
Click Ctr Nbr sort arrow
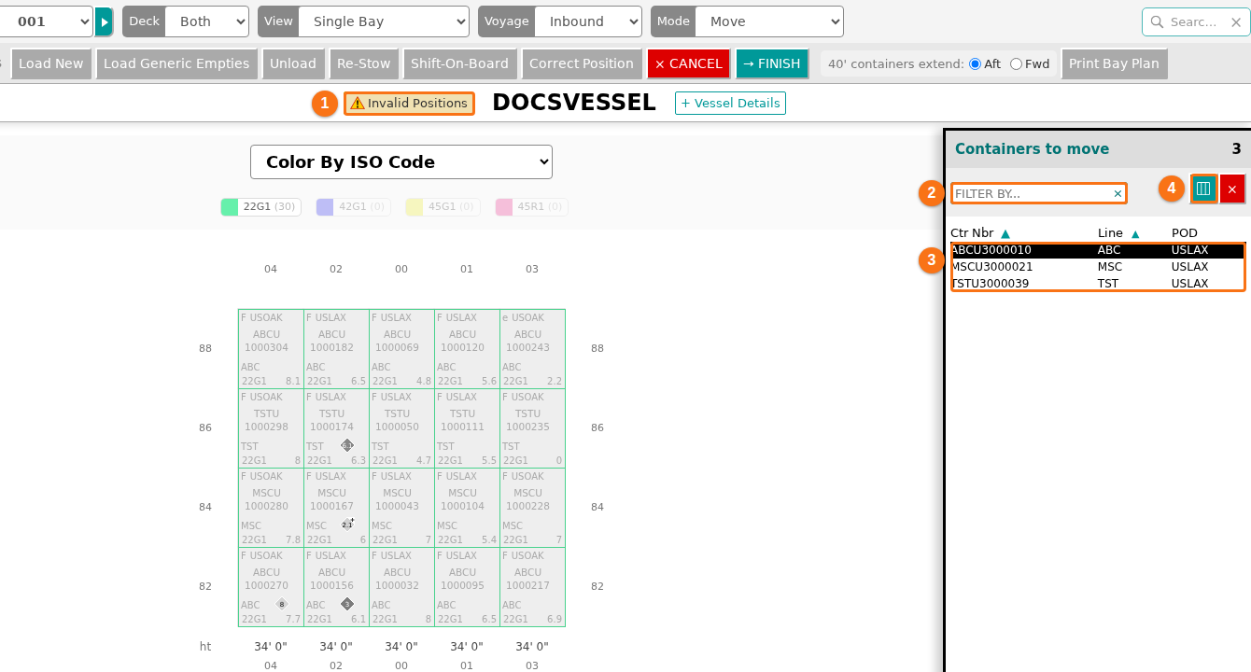pos(1005,233)
